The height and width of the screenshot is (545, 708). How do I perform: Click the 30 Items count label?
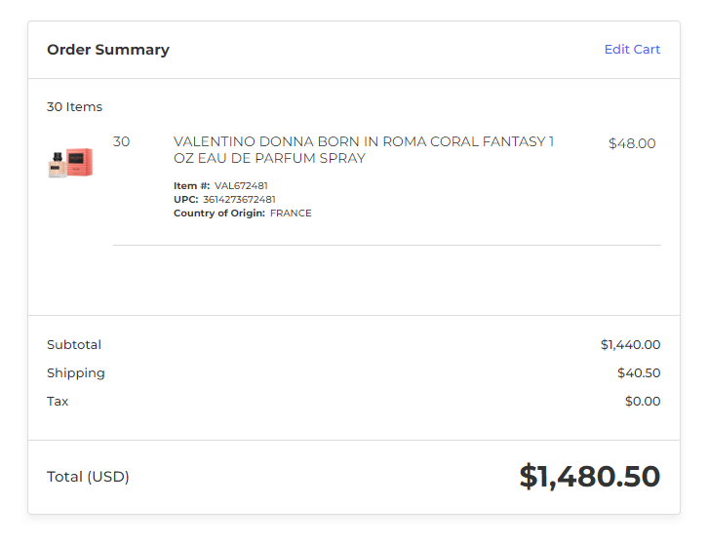pos(74,107)
